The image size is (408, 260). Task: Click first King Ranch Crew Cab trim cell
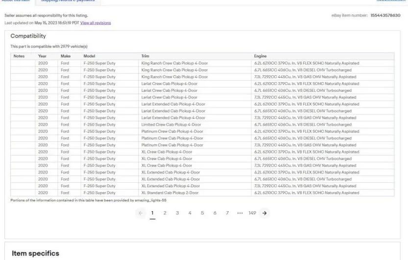click(174, 63)
